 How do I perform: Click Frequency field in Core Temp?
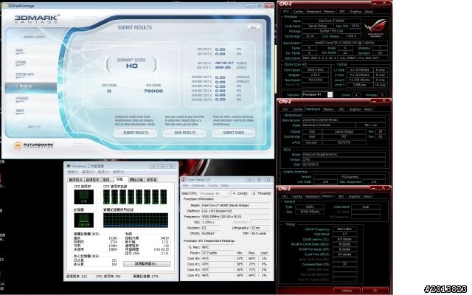235,217
